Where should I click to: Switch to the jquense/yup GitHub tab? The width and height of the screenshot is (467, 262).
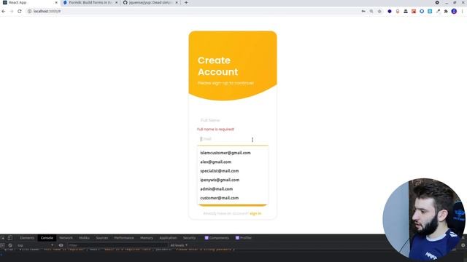[151, 2]
